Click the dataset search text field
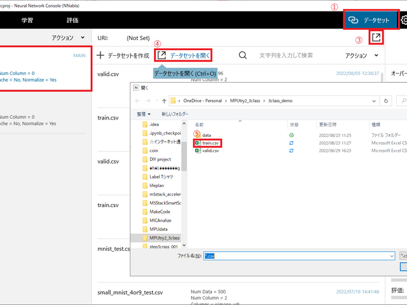The width and height of the screenshot is (407, 305). point(293,56)
